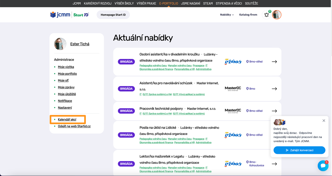
Task: Open Asistent/ka pro navolávání schůzek title
Action: pyautogui.click(x=166, y=83)
